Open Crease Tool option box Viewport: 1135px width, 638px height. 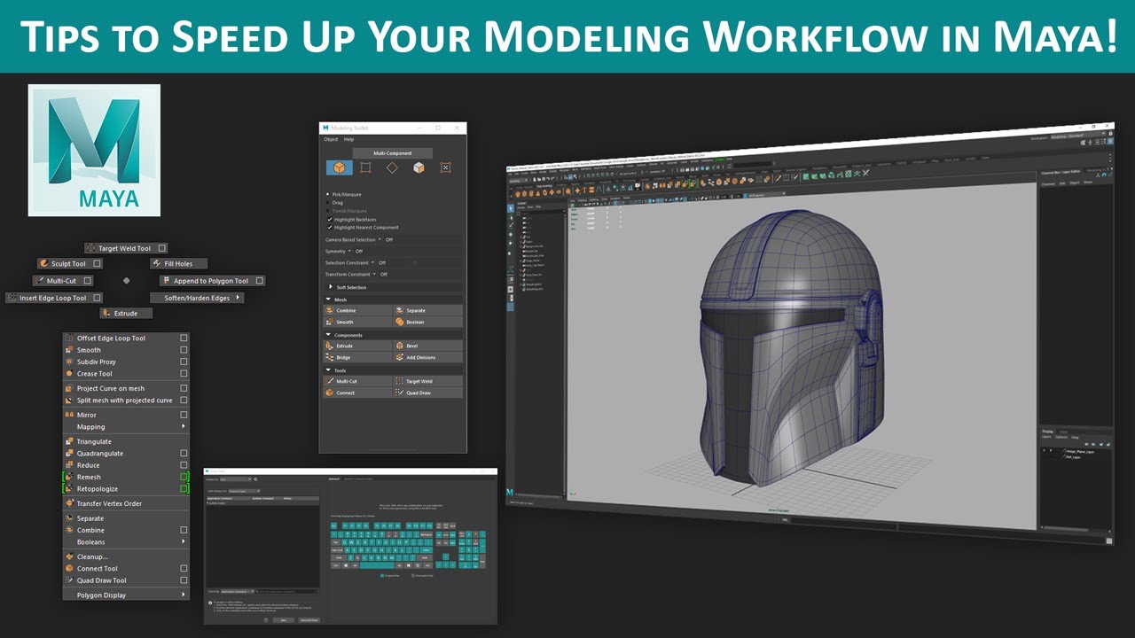coord(184,374)
